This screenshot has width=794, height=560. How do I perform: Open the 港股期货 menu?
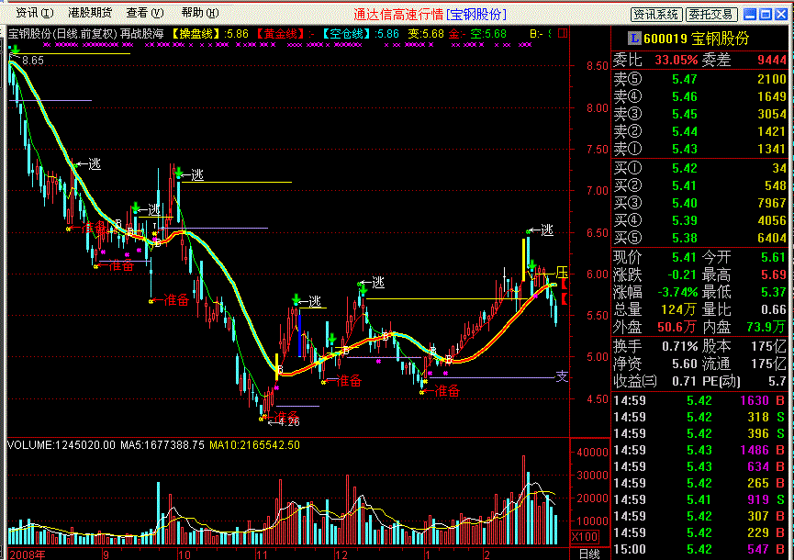point(90,13)
